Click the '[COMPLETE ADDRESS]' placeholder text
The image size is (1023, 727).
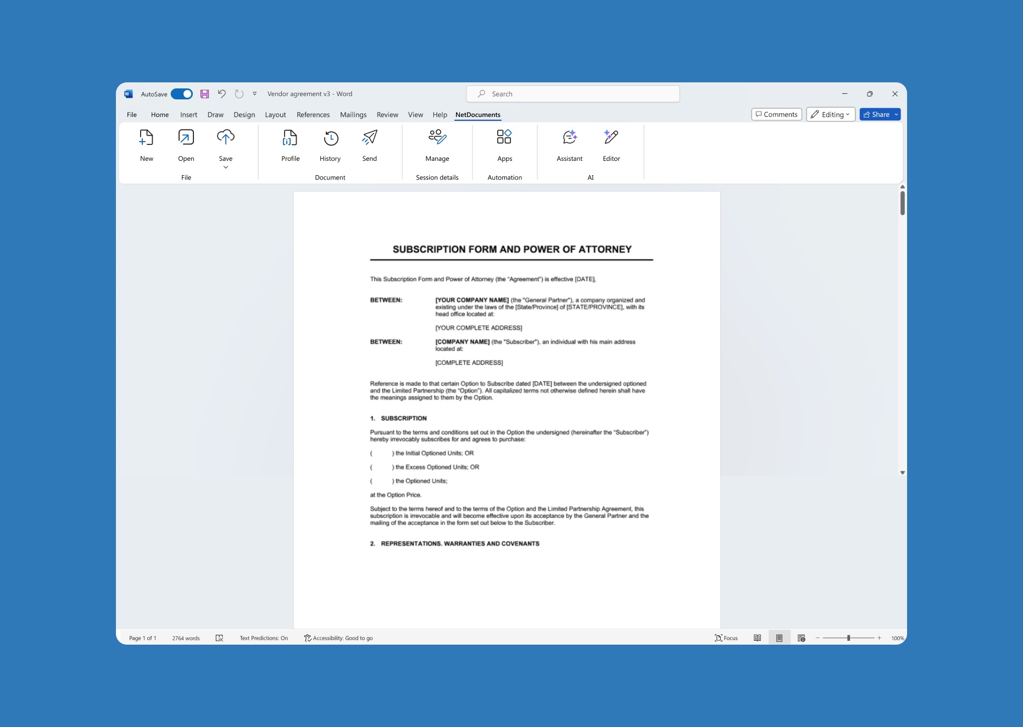click(x=469, y=363)
